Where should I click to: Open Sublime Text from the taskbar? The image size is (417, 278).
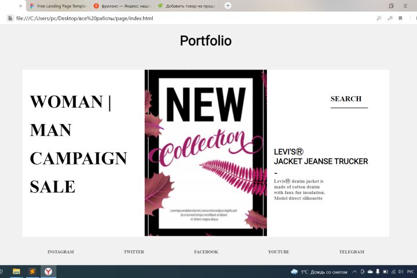point(32,272)
